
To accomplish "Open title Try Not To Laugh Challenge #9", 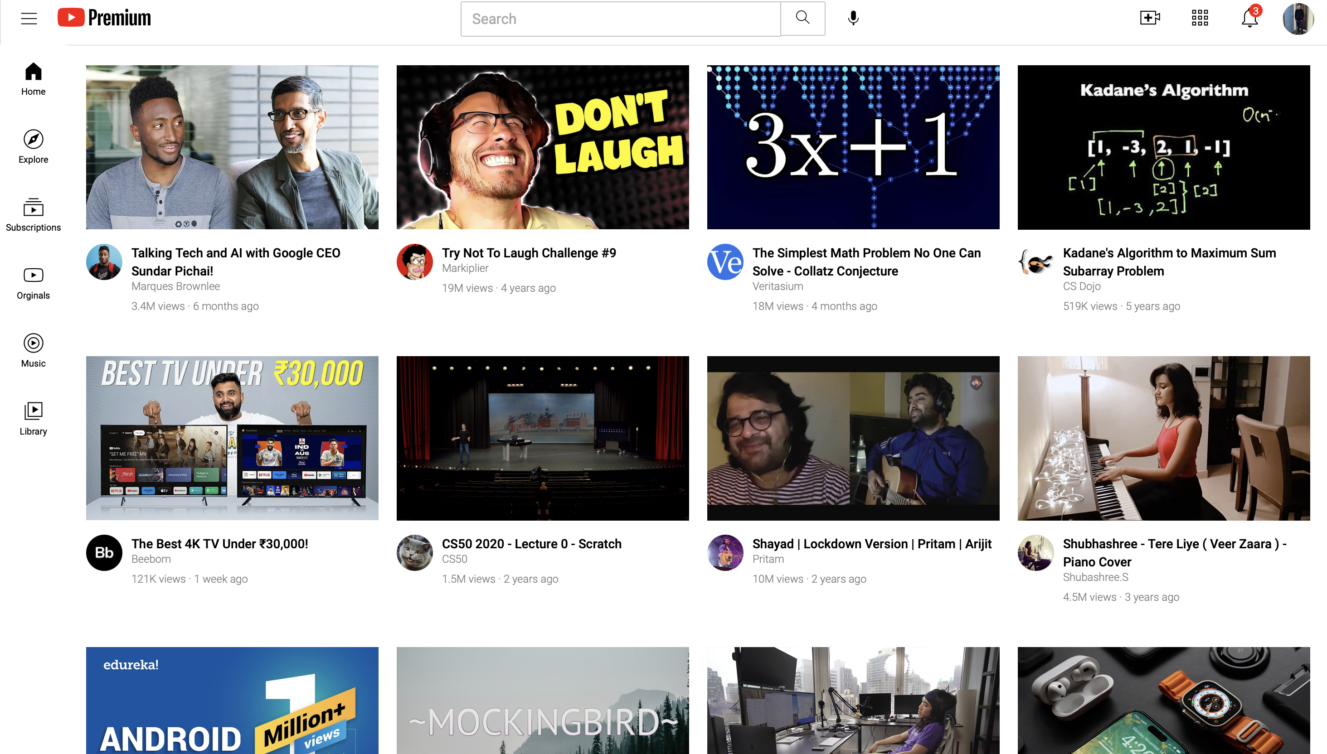I will (529, 253).
